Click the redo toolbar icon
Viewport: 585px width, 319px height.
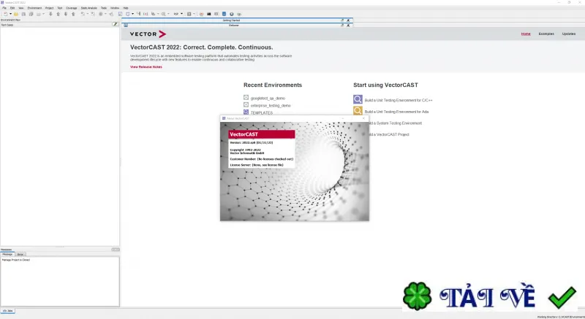93,14
